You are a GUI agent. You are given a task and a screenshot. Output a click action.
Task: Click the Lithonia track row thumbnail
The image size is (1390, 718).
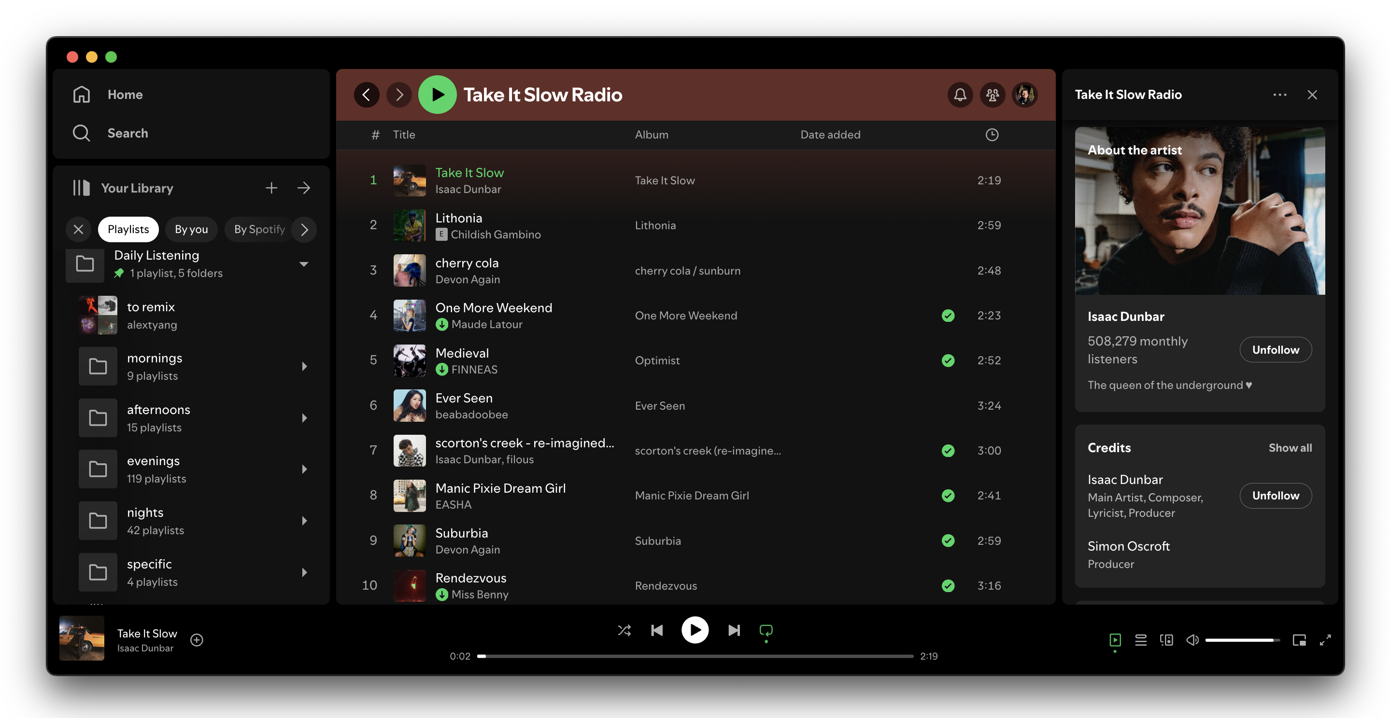coord(409,225)
